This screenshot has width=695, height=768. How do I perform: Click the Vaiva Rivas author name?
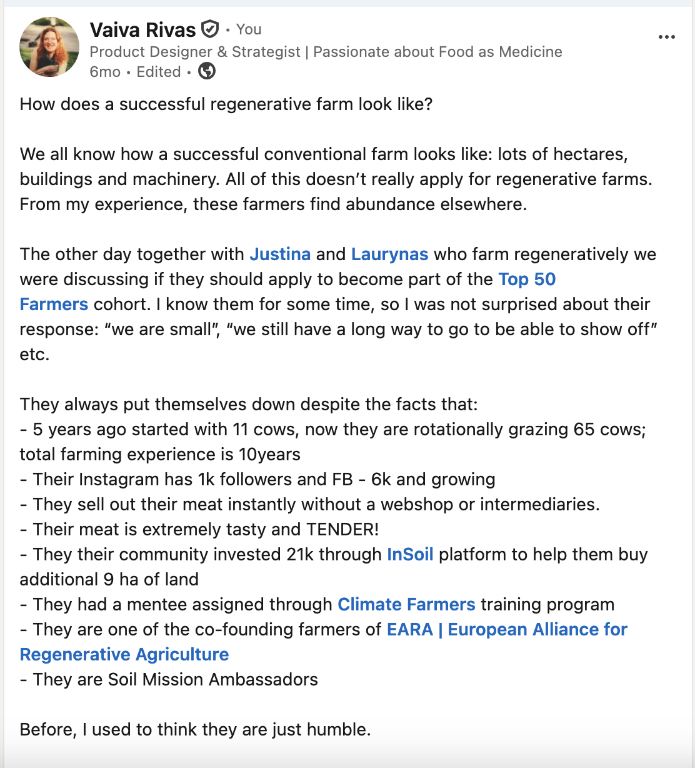pyautogui.click(x=143, y=29)
